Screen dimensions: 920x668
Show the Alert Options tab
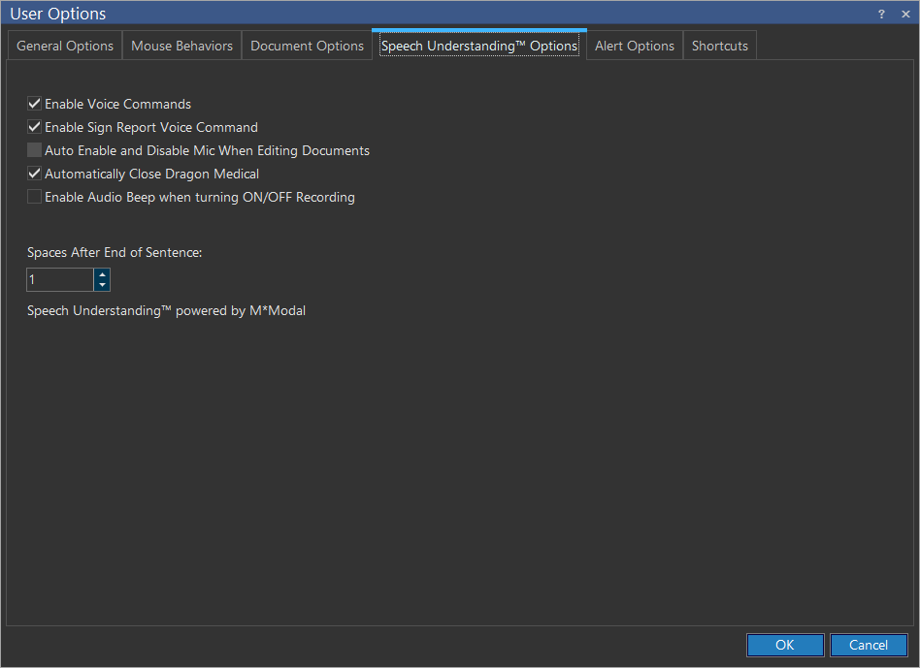coord(634,46)
